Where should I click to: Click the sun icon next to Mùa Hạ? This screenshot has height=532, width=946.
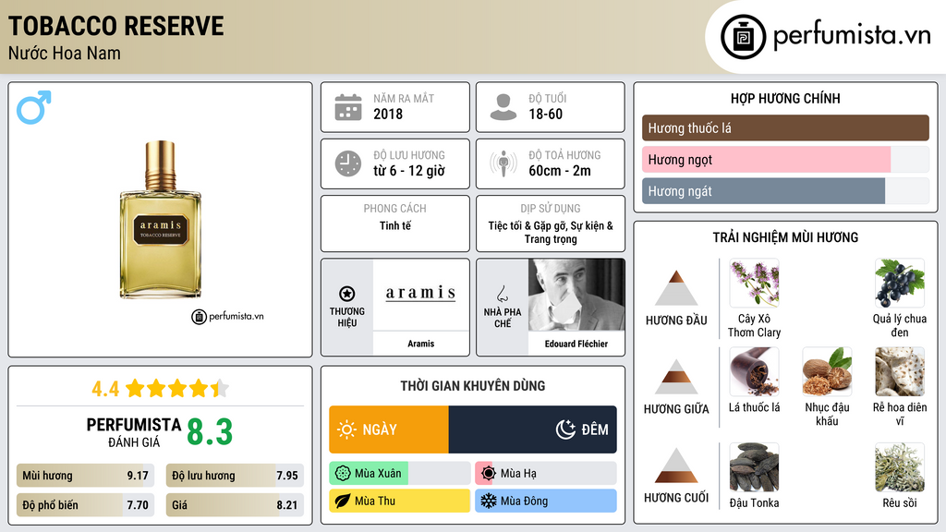[x=489, y=474]
